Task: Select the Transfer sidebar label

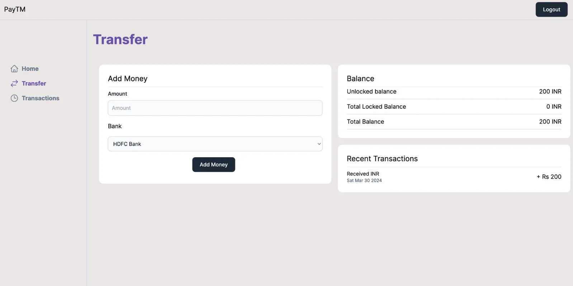Action: pos(34,84)
